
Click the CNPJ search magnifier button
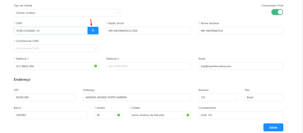point(93,31)
